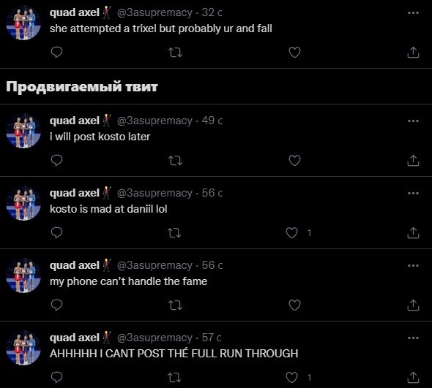Reply to 'kosto is mad at daniil lol'
Image resolution: width=432 pixels, height=388 pixels.
point(57,233)
